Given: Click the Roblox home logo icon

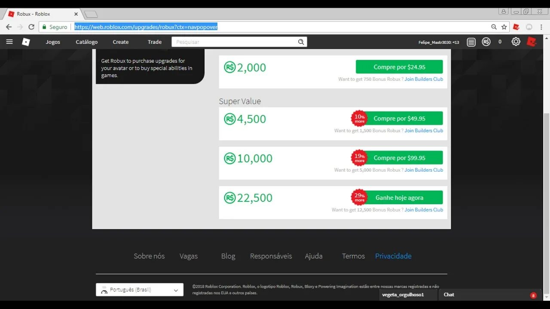Looking at the screenshot, I should click(x=26, y=42).
